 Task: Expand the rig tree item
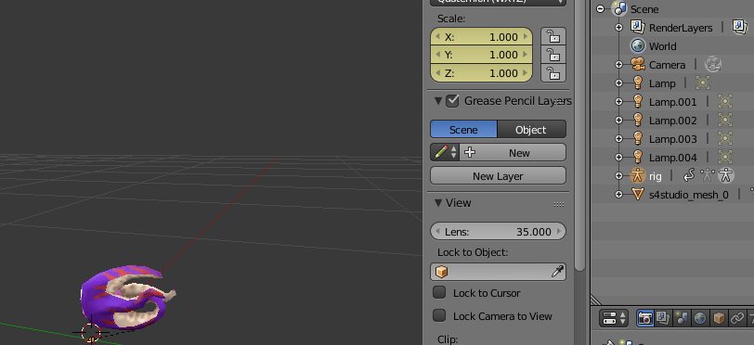(x=618, y=176)
